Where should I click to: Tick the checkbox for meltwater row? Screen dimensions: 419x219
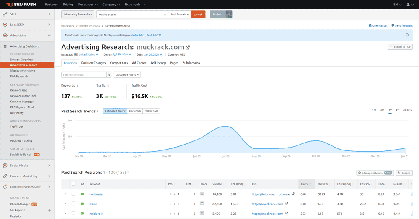(x=73, y=194)
